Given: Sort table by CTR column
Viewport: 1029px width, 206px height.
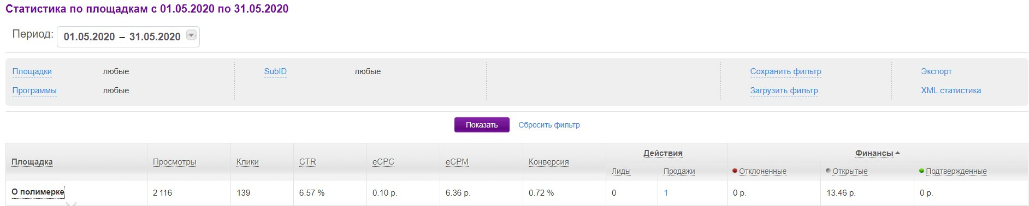Looking at the screenshot, I should (307, 162).
